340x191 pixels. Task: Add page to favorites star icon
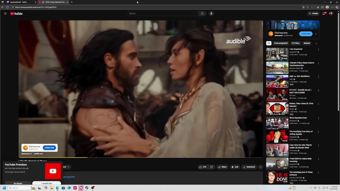pos(312,7)
